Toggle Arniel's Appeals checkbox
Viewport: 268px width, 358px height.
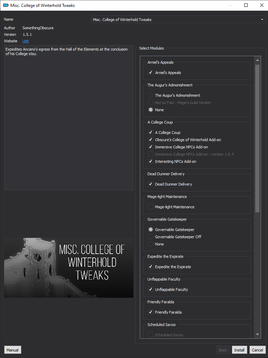click(x=151, y=72)
